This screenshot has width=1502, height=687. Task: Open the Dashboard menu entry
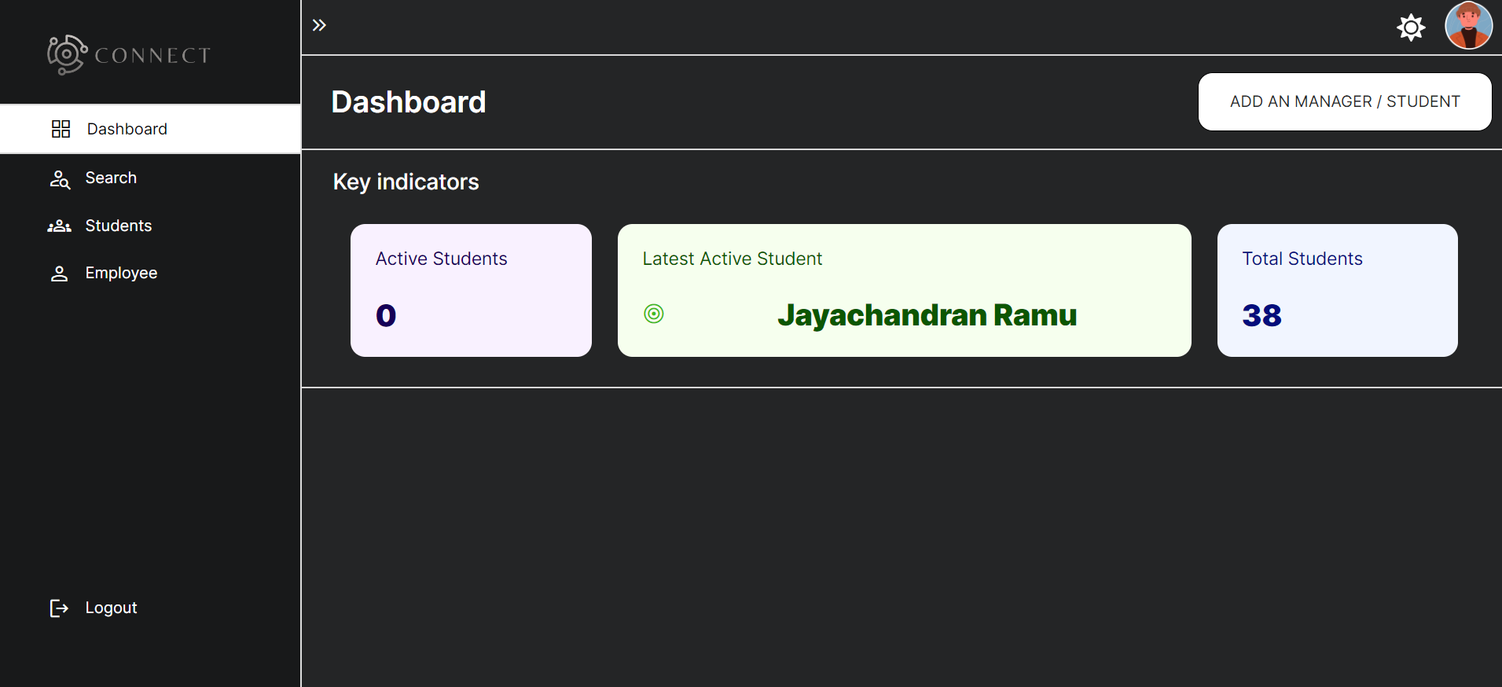click(127, 128)
